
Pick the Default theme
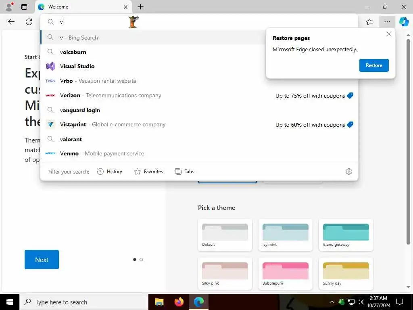225,235
